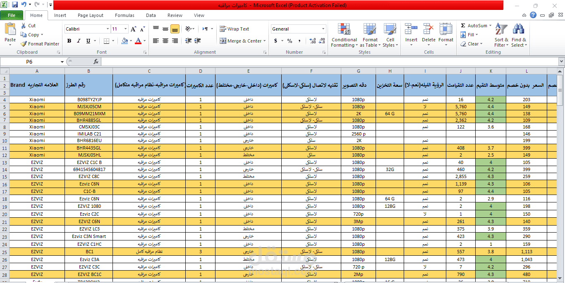The height and width of the screenshot is (283, 565).
Task: Click the Undo arrow in title bar
Action: 24,5
